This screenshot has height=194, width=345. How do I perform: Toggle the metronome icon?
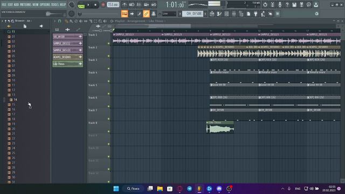(x=125, y=4)
